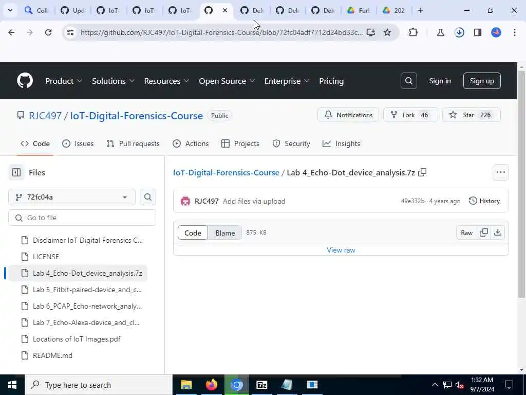Expand the Open Source menu

tap(227, 81)
